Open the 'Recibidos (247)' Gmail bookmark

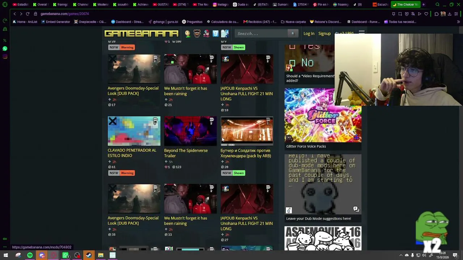(260, 22)
